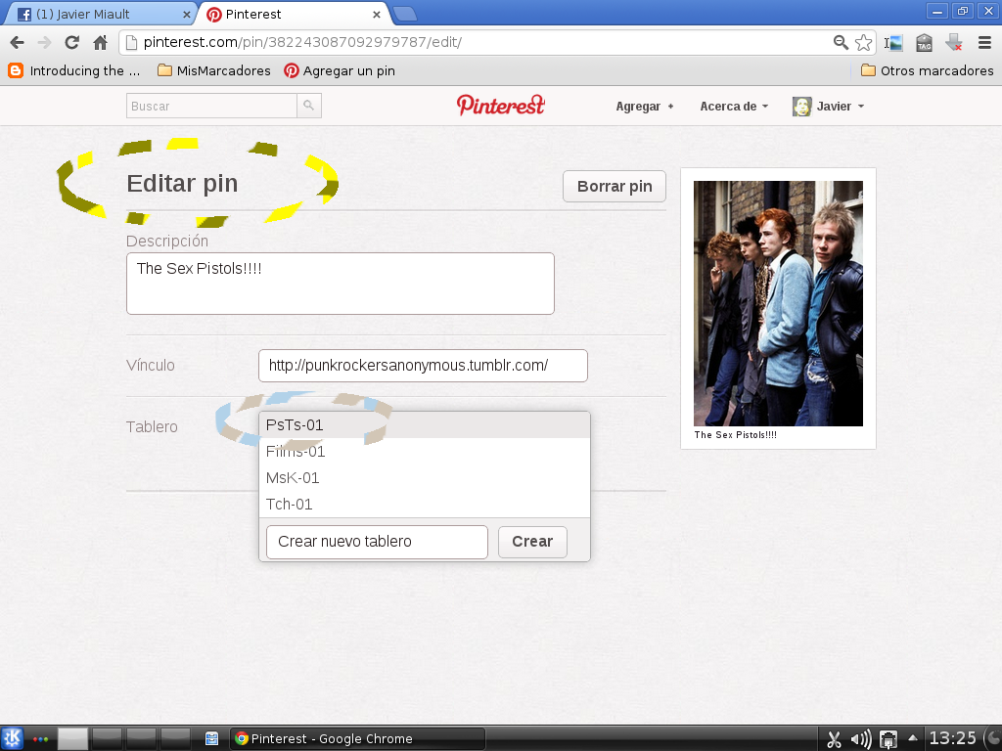Click the image extension icon in toolbar
This screenshot has height=751, width=1002.
point(894,43)
